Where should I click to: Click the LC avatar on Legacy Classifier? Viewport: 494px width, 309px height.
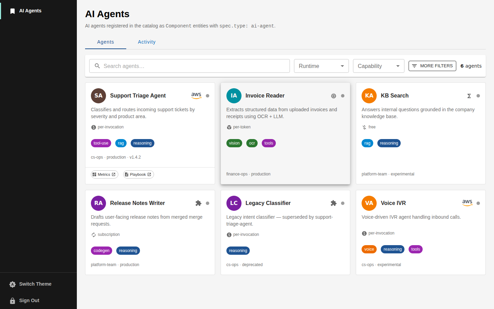(234, 203)
